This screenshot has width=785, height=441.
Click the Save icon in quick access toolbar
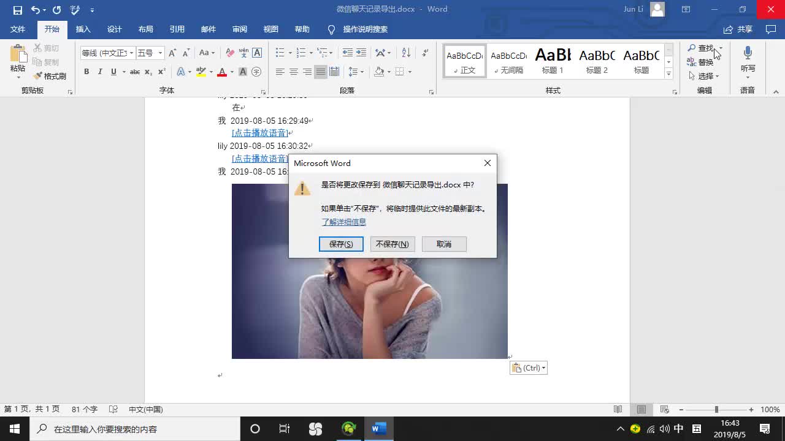click(17, 10)
